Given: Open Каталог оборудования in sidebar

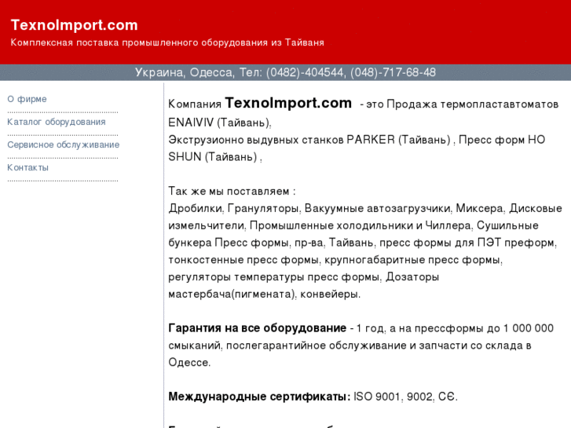Looking at the screenshot, I should click(x=57, y=122).
